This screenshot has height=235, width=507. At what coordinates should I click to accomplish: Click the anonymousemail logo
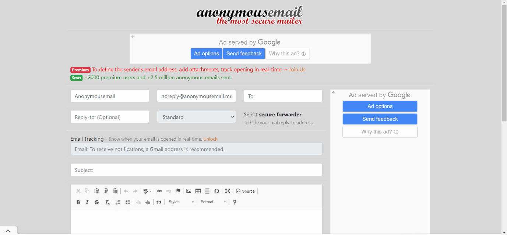click(x=250, y=15)
